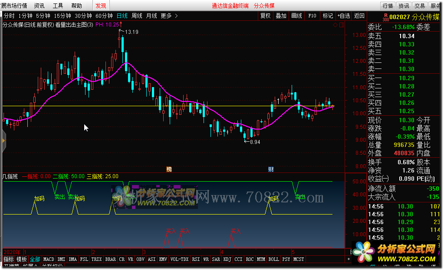Select the 5分钟 period tab
Screen dimensions: 444x270
click(x=43, y=16)
